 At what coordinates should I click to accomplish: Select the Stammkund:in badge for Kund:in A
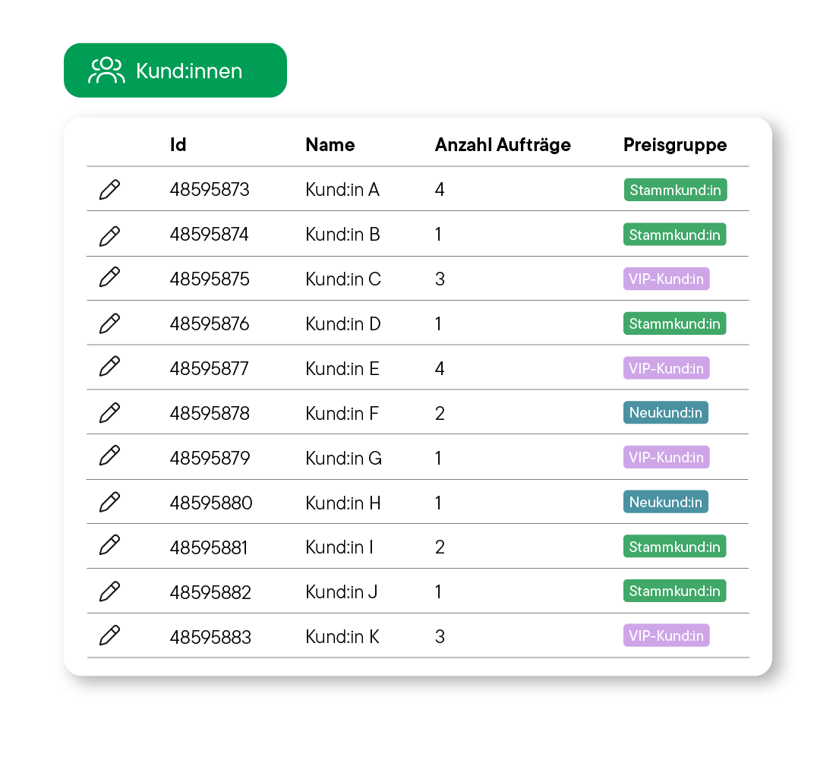click(674, 190)
